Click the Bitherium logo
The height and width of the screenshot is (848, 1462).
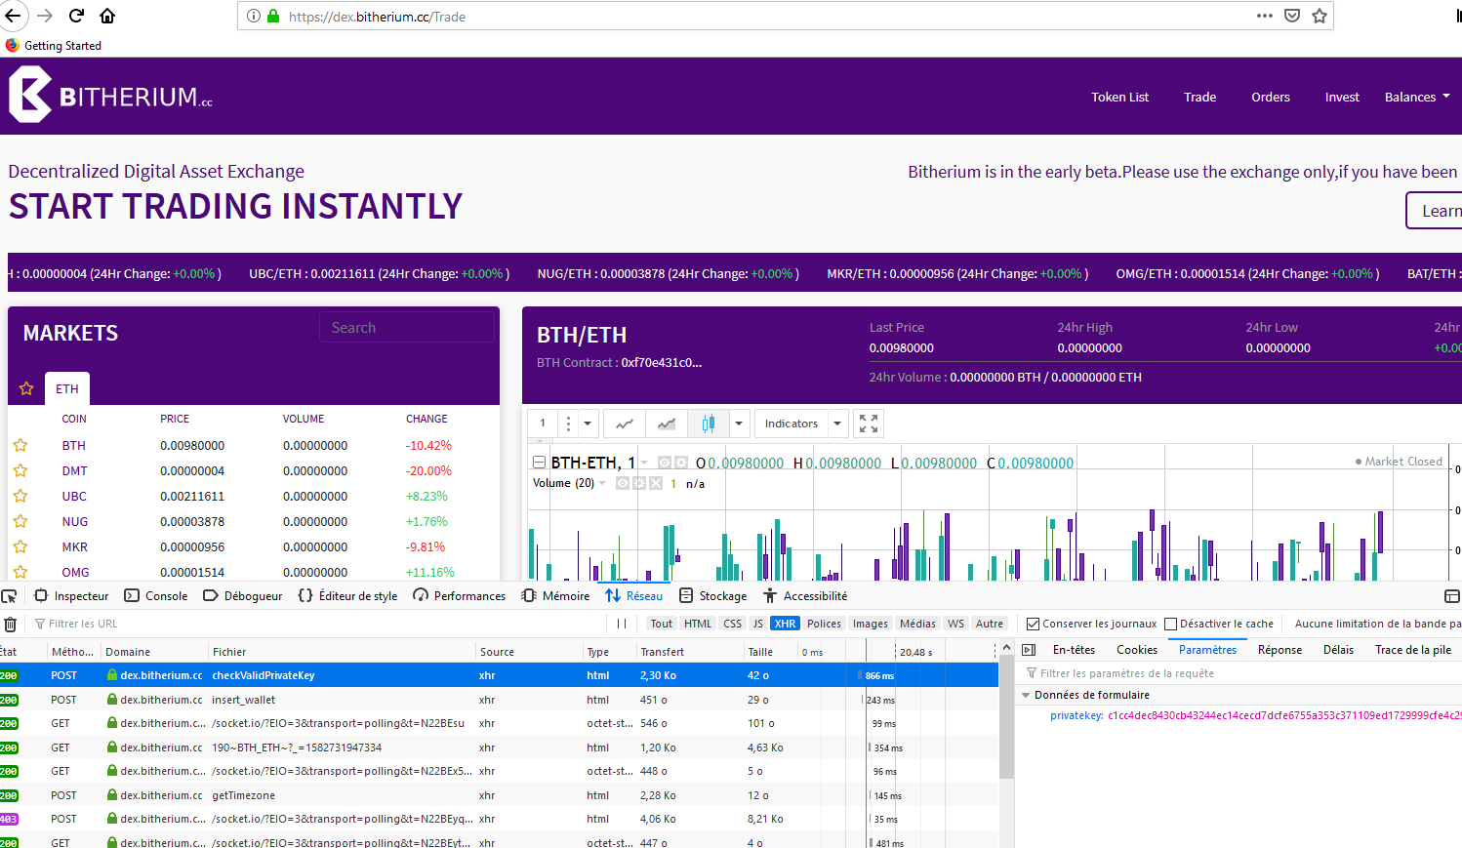pyautogui.click(x=110, y=95)
